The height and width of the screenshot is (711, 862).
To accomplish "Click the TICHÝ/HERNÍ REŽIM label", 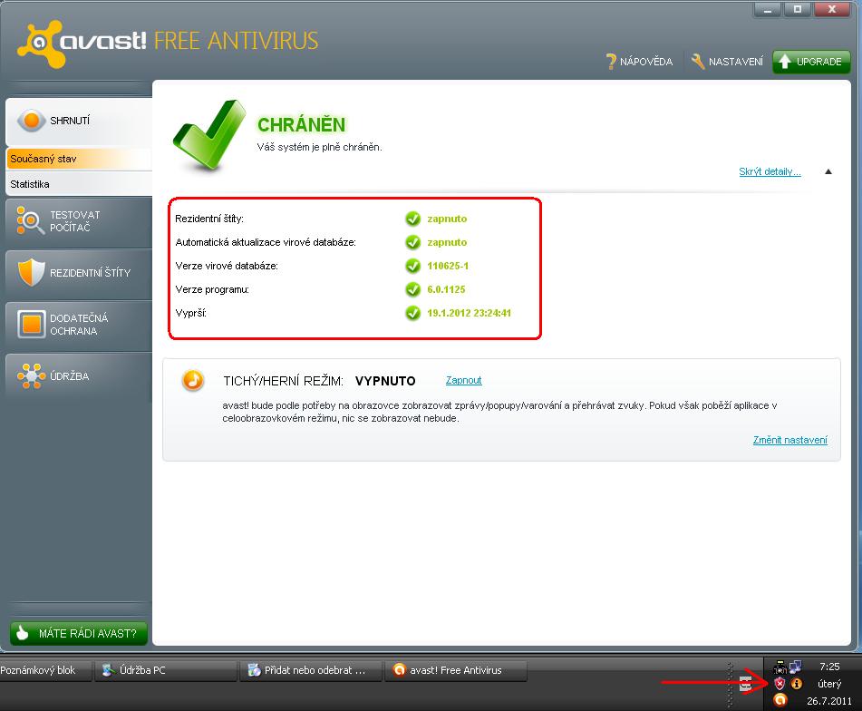I will coord(283,381).
